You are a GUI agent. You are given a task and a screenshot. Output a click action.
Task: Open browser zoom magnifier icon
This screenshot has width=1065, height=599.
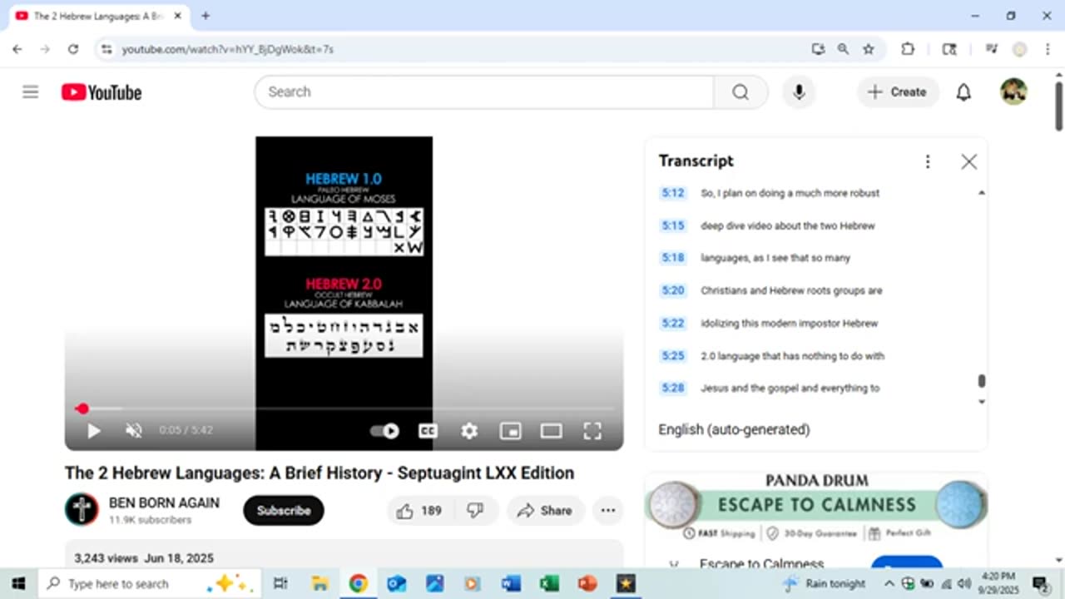point(843,49)
